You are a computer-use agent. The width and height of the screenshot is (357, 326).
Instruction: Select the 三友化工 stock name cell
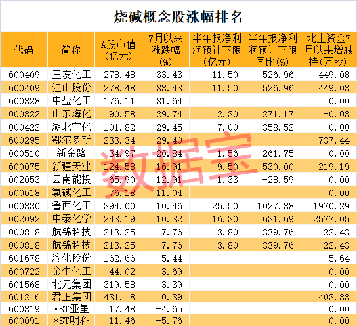pyautogui.click(x=72, y=75)
